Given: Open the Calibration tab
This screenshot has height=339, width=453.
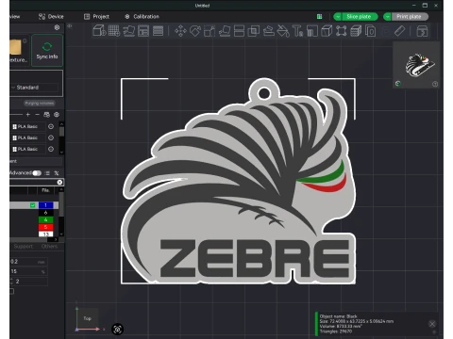Looking at the screenshot, I should [142, 17].
